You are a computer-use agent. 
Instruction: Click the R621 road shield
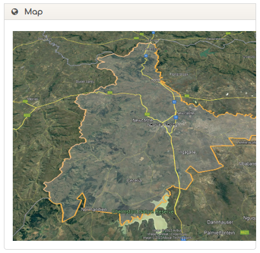click(x=244, y=232)
